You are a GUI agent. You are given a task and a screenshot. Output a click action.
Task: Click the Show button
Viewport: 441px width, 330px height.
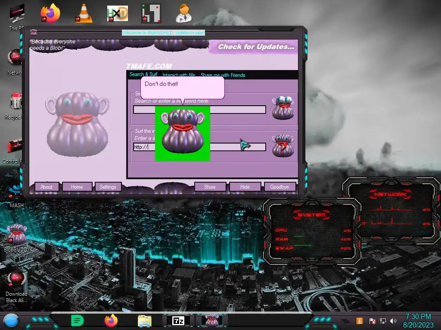pos(210,187)
